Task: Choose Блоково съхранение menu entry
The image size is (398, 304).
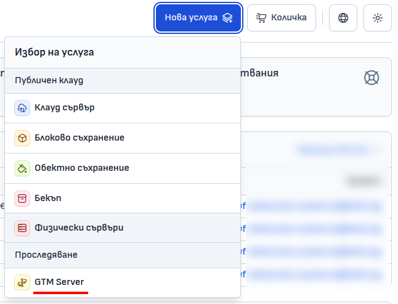Action: click(x=79, y=138)
